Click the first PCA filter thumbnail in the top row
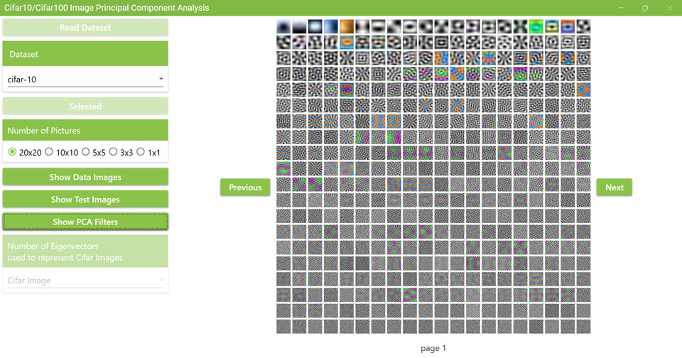Viewport: 682px width, 358px height. click(x=283, y=26)
